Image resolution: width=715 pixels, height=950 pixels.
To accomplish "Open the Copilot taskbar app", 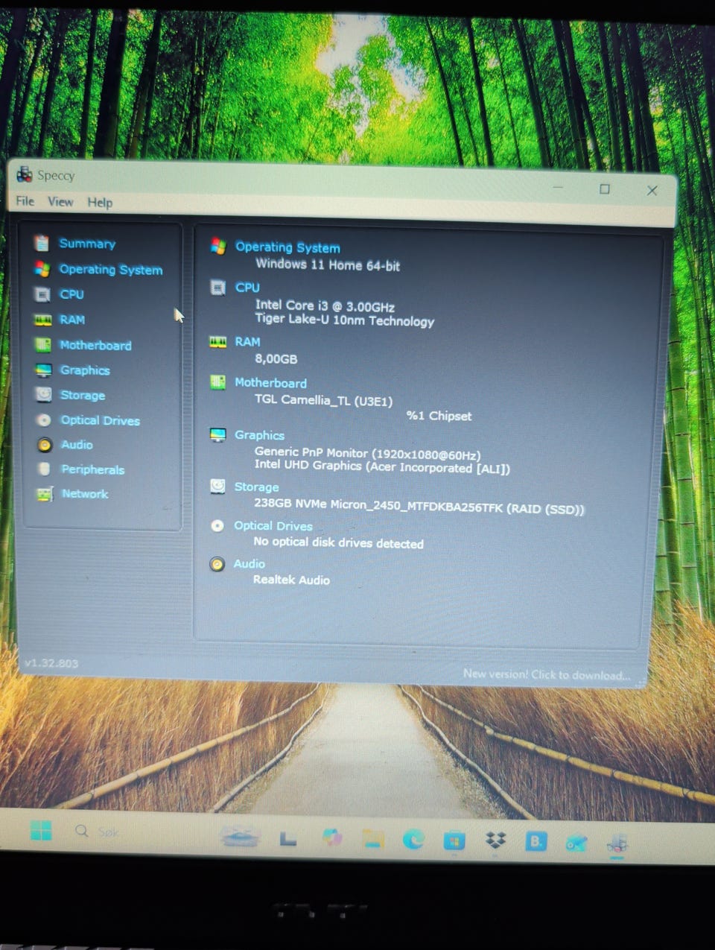I will (x=332, y=837).
